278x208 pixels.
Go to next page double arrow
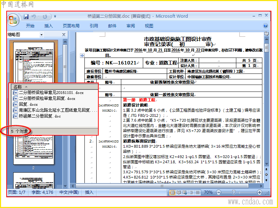tap(267, 180)
